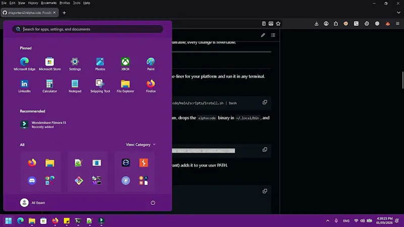Close the dragonked2/alphacode tab
The height and width of the screenshot is (227, 404).
click(55, 13)
